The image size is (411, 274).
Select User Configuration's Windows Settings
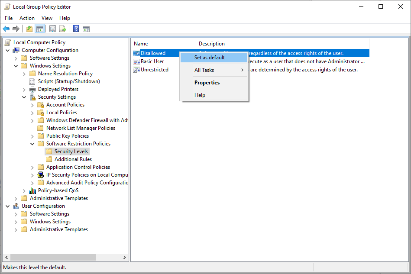pyautogui.click(x=50, y=222)
